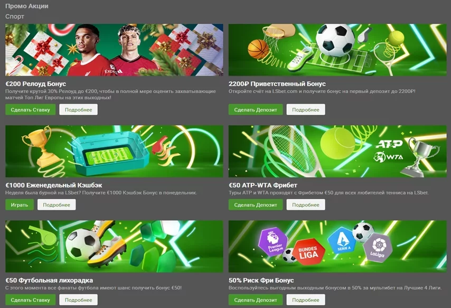Click Сделать Ставку under Релоуд Бонус
Screen dimensions: 451x308
31,110
